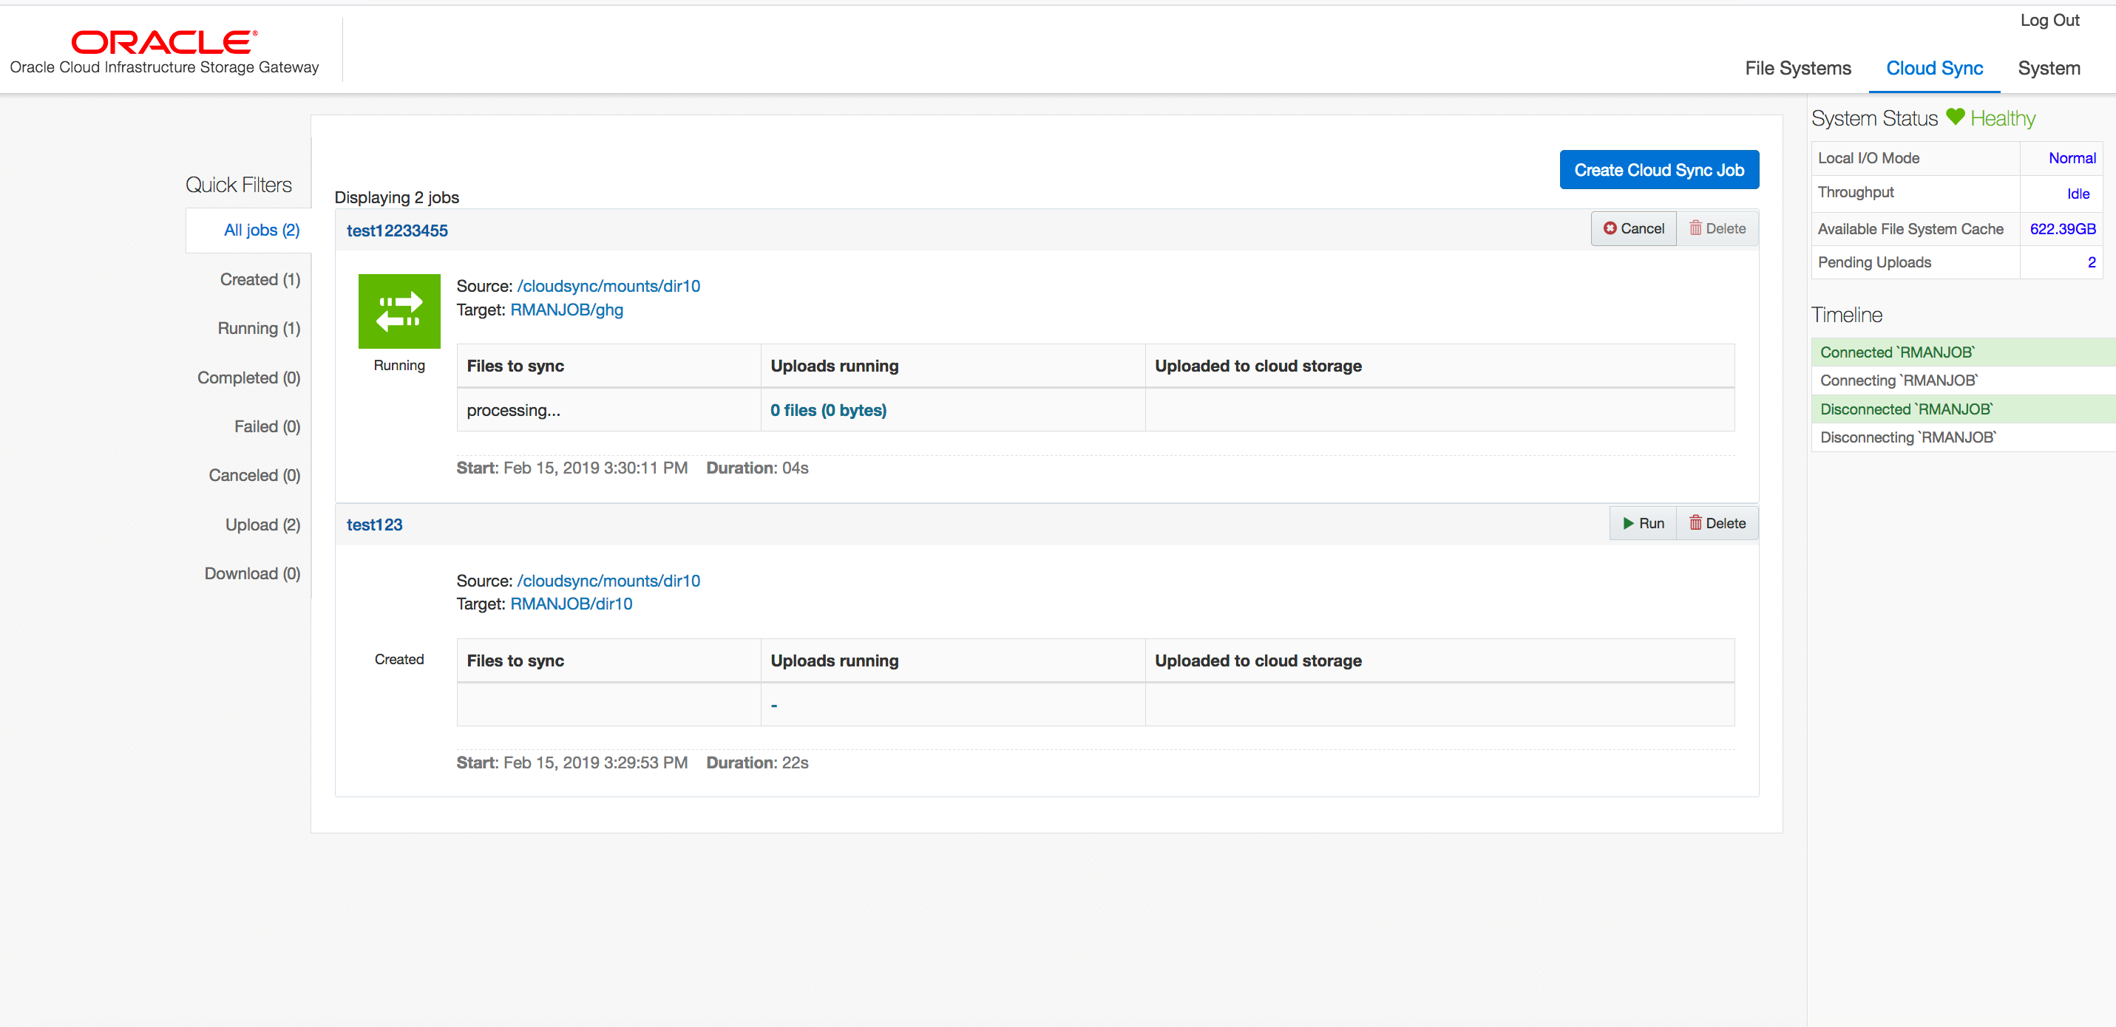Select the Connected `RMANJOB` timeline entry
This screenshot has width=2116, height=1027.
click(x=1896, y=352)
